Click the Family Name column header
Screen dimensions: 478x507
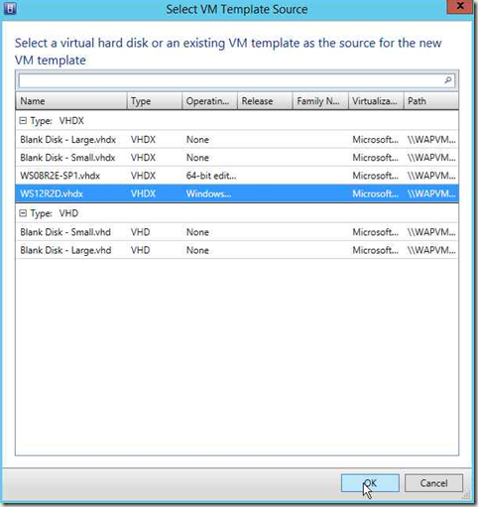pos(320,101)
